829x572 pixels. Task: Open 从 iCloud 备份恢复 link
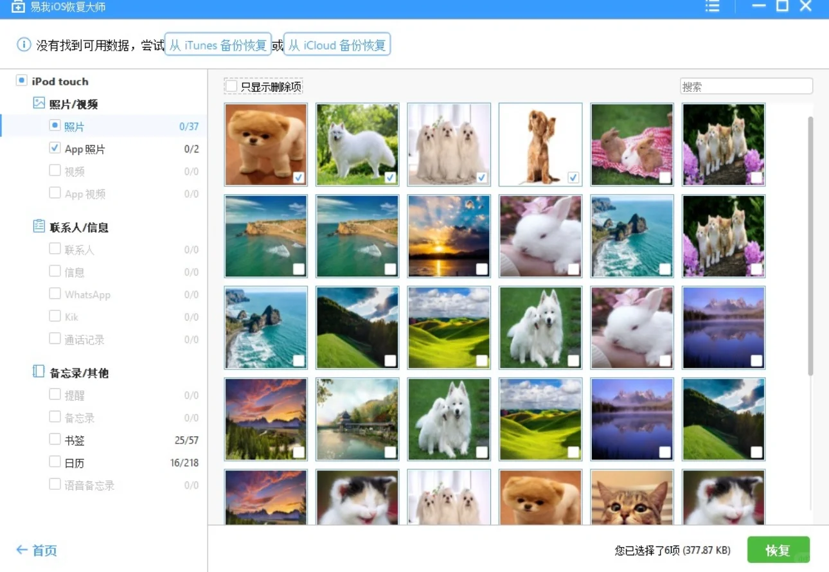click(x=337, y=44)
